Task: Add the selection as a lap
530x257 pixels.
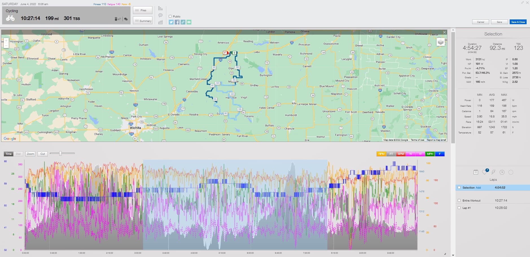Action: pyautogui.click(x=478, y=187)
